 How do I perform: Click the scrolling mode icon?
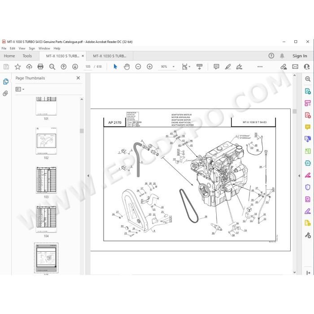pyautogui.click(x=199, y=67)
